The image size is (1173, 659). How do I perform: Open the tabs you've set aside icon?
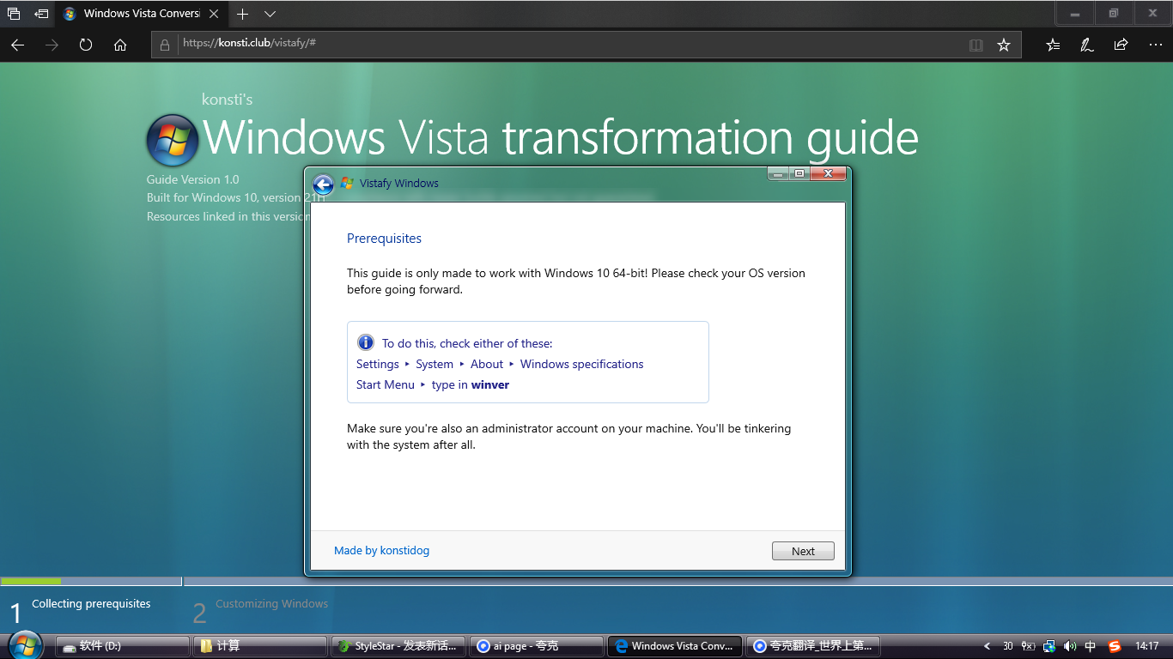[14, 14]
